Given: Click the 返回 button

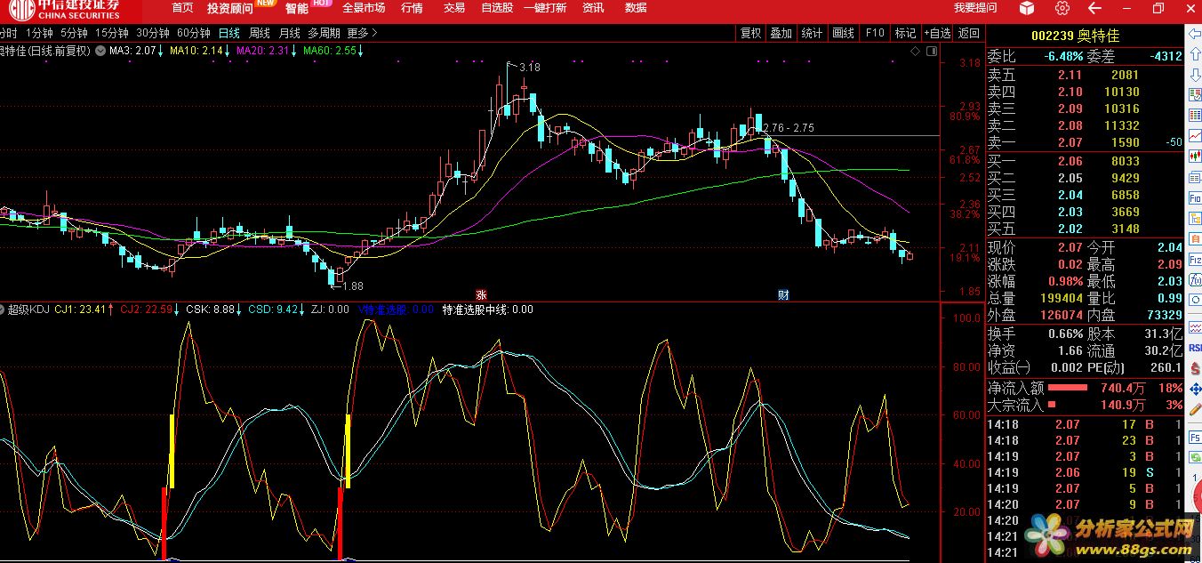Looking at the screenshot, I should pos(969,33).
